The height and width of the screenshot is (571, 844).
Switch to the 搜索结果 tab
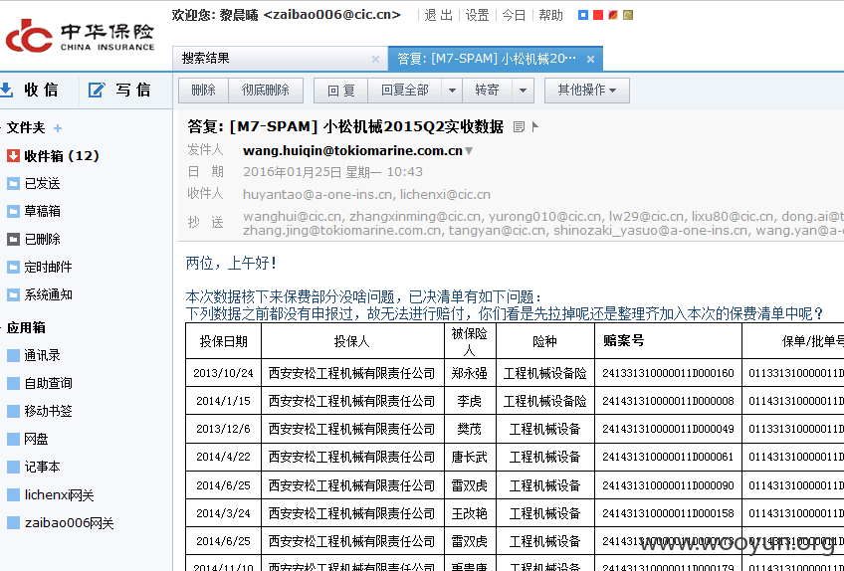coord(280,59)
